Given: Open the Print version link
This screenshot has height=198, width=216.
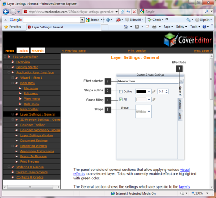Looking at the screenshot, I should 137,51.
